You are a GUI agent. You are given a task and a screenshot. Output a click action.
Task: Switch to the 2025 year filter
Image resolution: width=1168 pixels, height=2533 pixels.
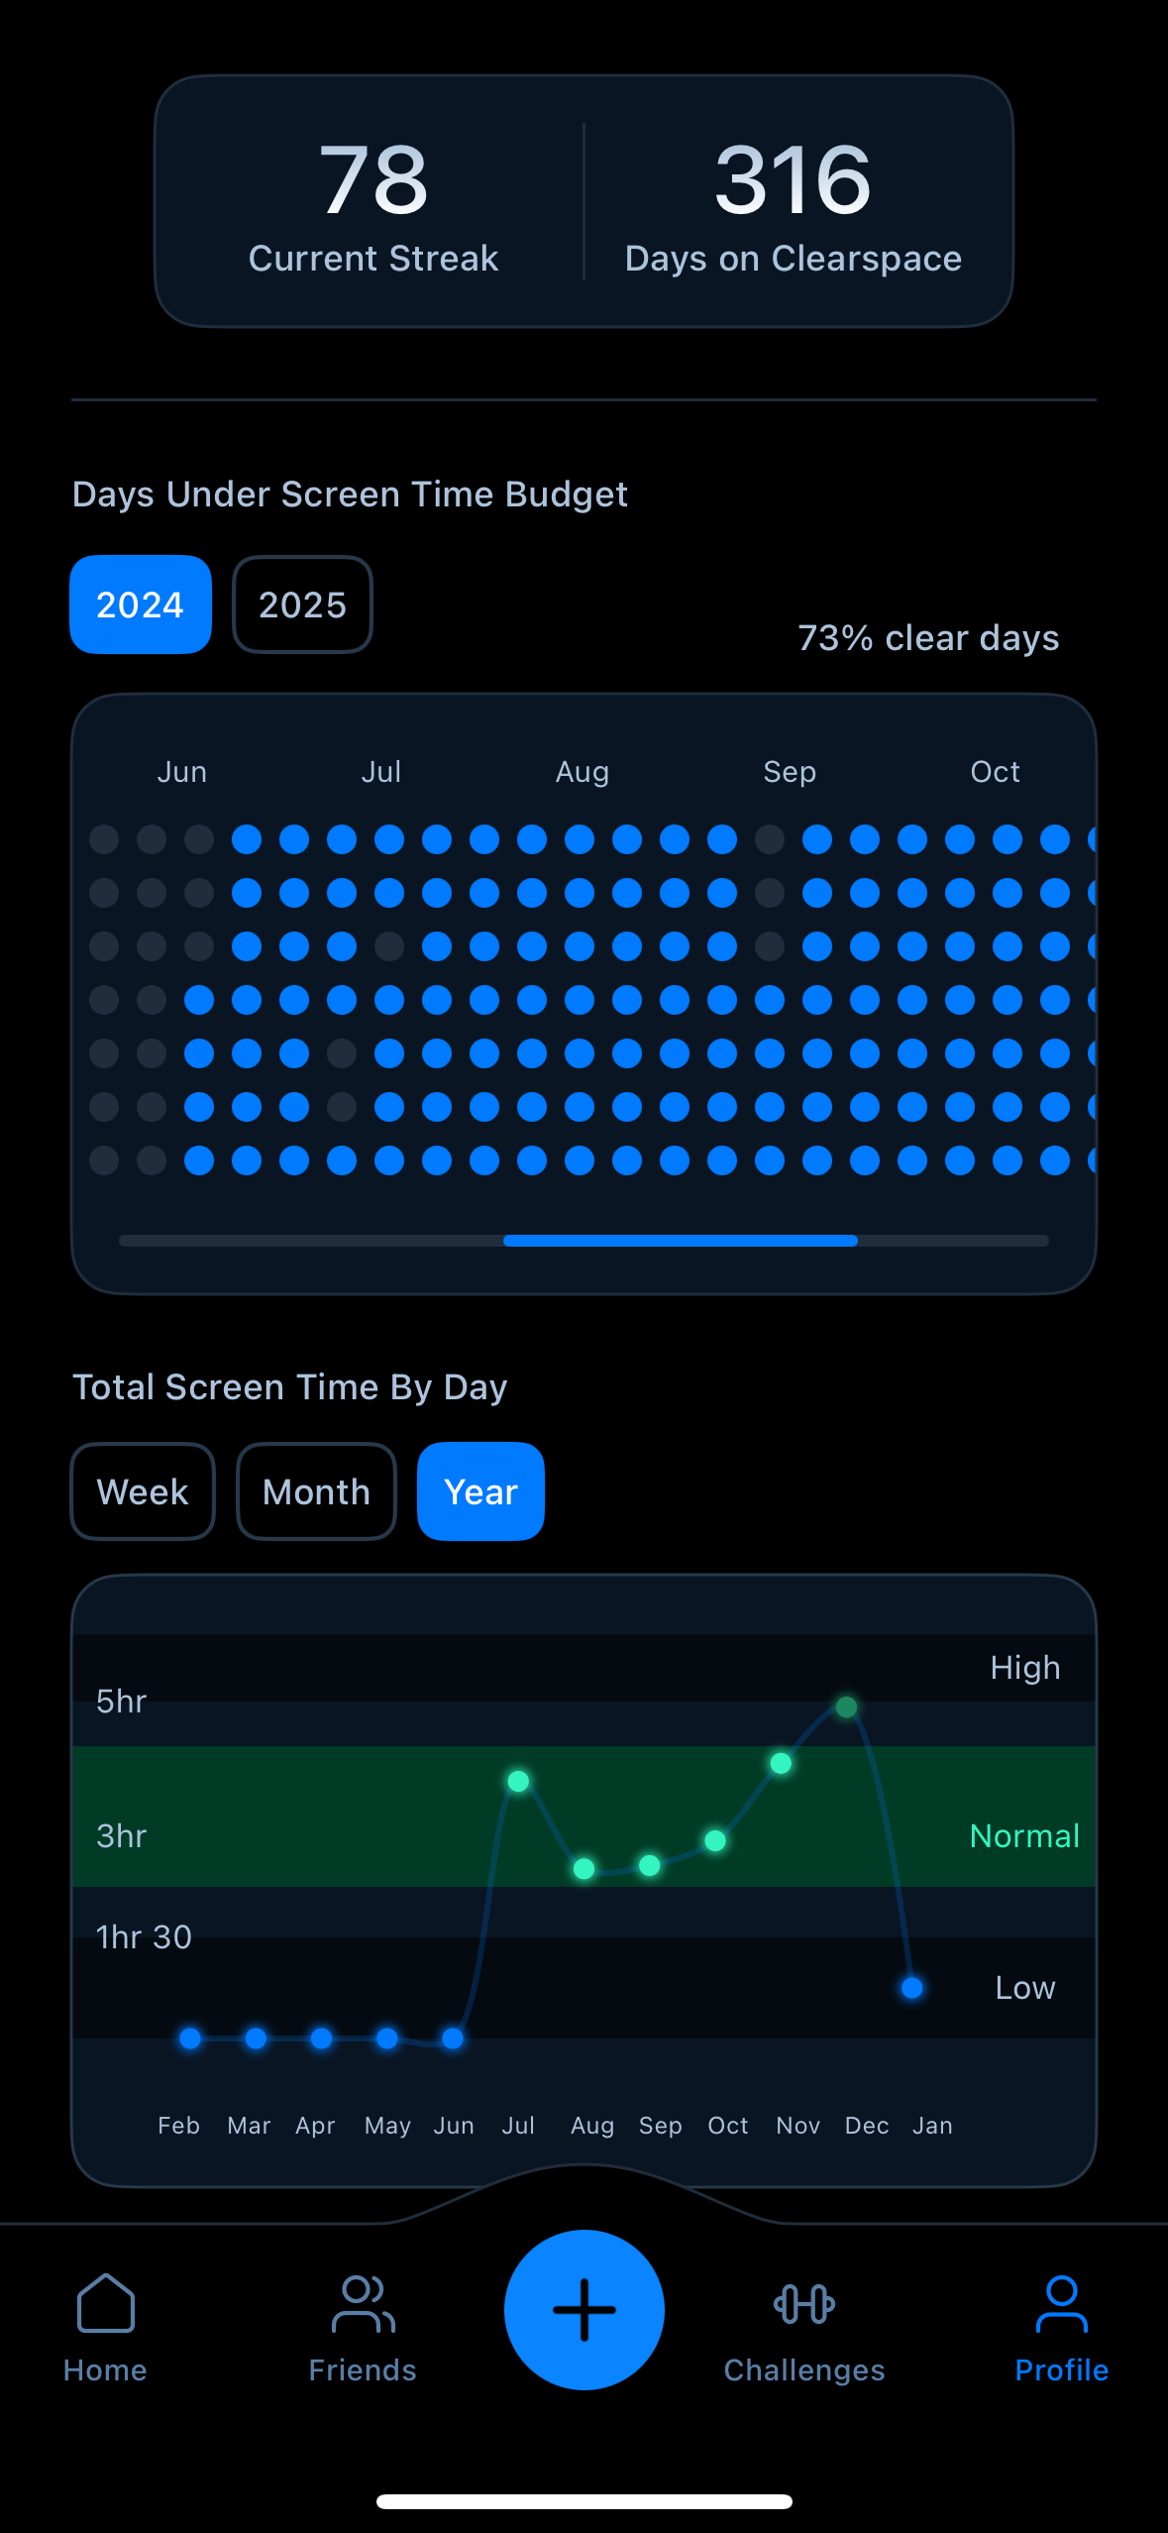pyautogui.click(x=302, y=605)
